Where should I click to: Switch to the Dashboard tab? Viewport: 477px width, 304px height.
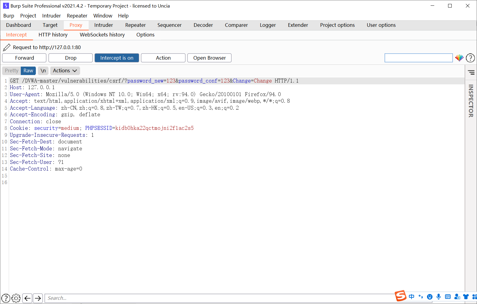click(18, 25)
